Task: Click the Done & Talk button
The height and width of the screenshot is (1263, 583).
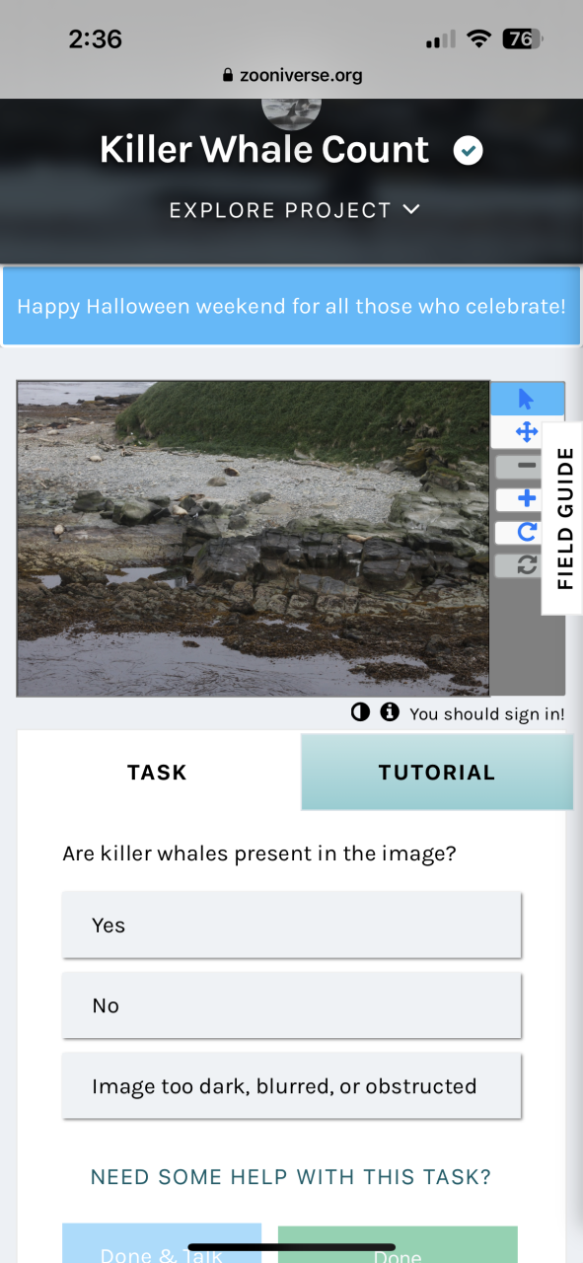Action: pyautogui.click(x=162, y=1244)
